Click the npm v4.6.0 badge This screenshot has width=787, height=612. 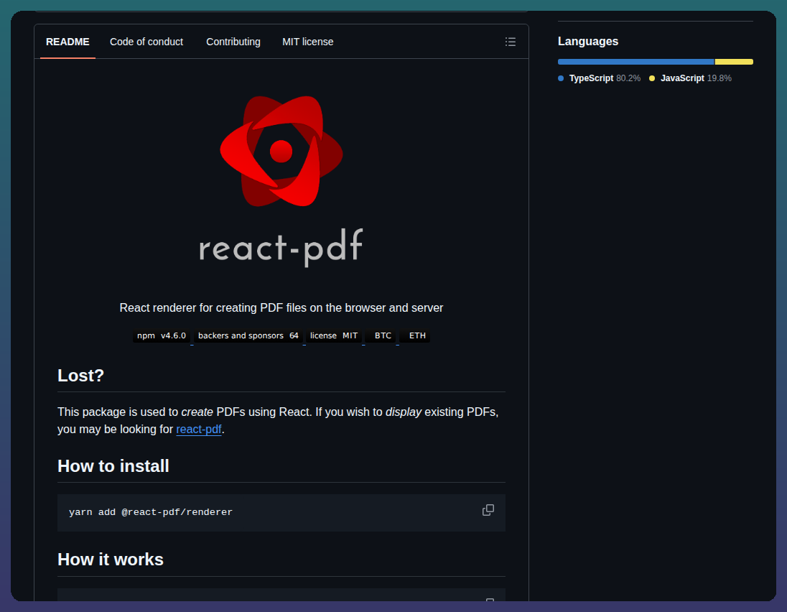pos(162,335)
